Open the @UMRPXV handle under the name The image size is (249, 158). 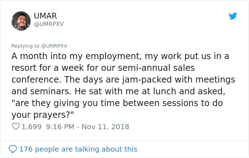(x=49, y=24)
